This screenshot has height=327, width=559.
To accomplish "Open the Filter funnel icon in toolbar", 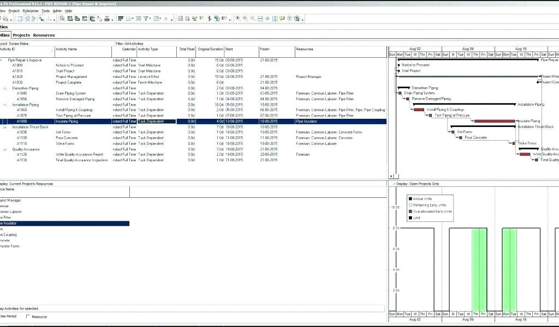I will [x=146, y=19].
